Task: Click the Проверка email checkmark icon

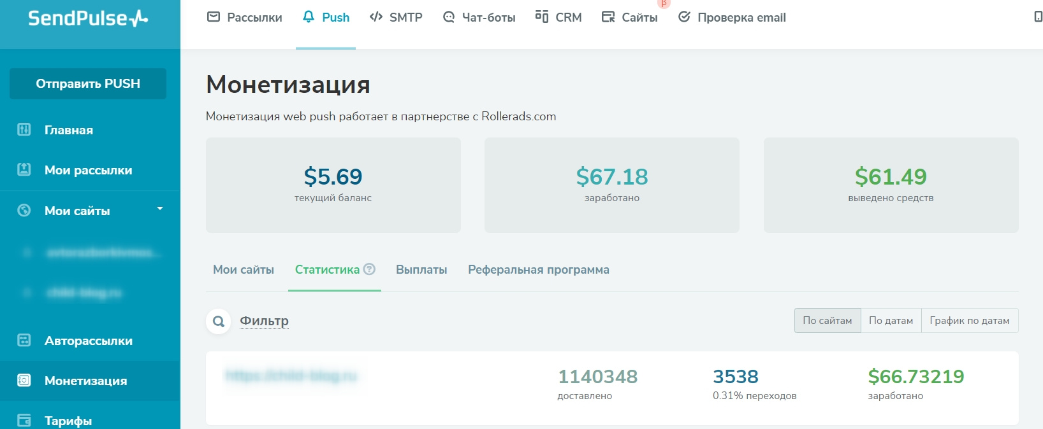Action: coord(684,17)
